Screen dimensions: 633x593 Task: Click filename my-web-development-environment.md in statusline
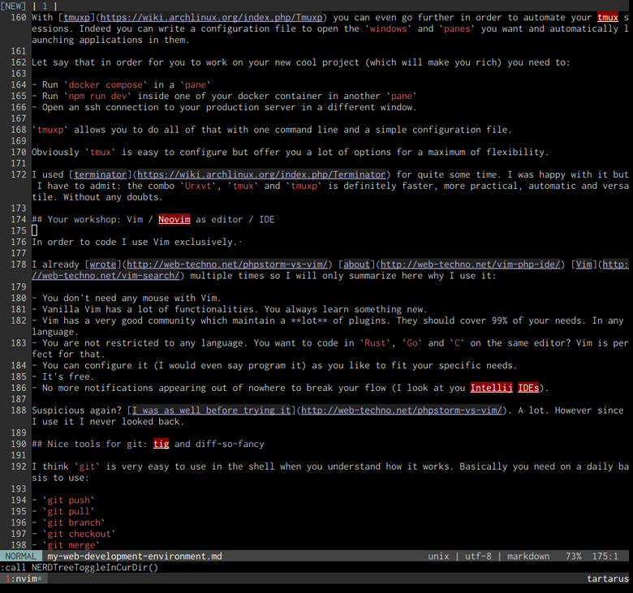click(135, 556)
